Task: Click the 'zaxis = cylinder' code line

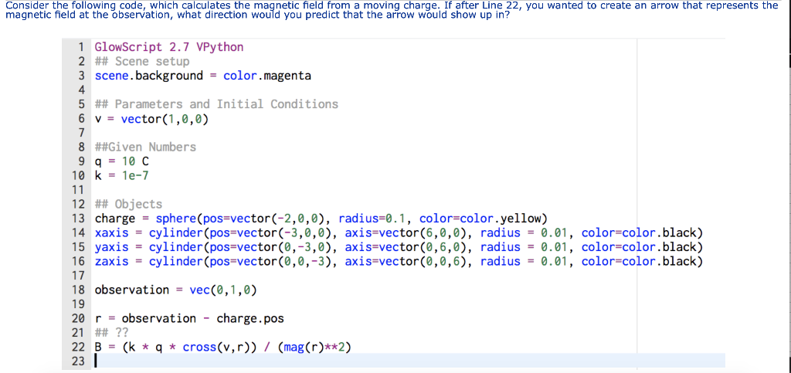Action: [399, 262]
